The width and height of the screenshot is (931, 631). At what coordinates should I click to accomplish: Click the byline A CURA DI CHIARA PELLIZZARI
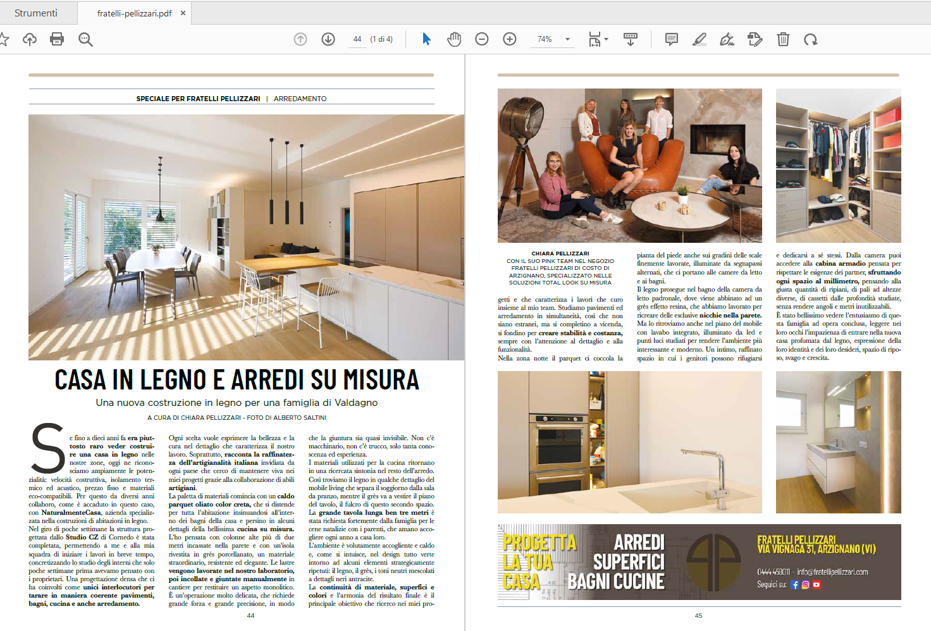194,418
